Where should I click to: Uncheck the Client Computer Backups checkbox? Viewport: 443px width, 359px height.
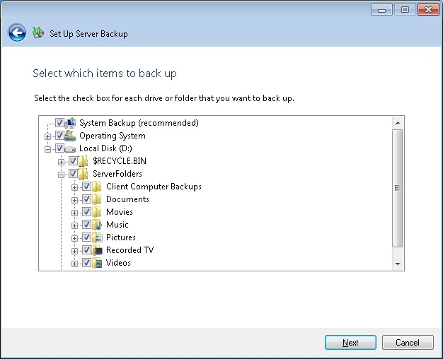(86, 187)
